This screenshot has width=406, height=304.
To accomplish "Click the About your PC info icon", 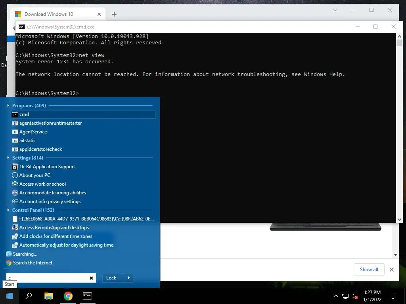I will coord(15,175).
